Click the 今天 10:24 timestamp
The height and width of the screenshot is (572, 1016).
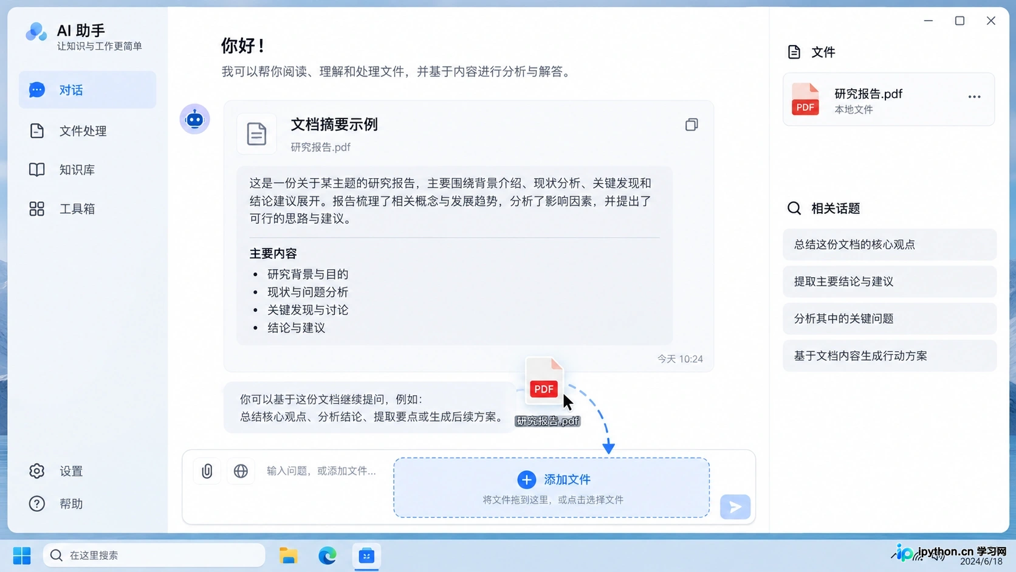click(x=680, y=359)
